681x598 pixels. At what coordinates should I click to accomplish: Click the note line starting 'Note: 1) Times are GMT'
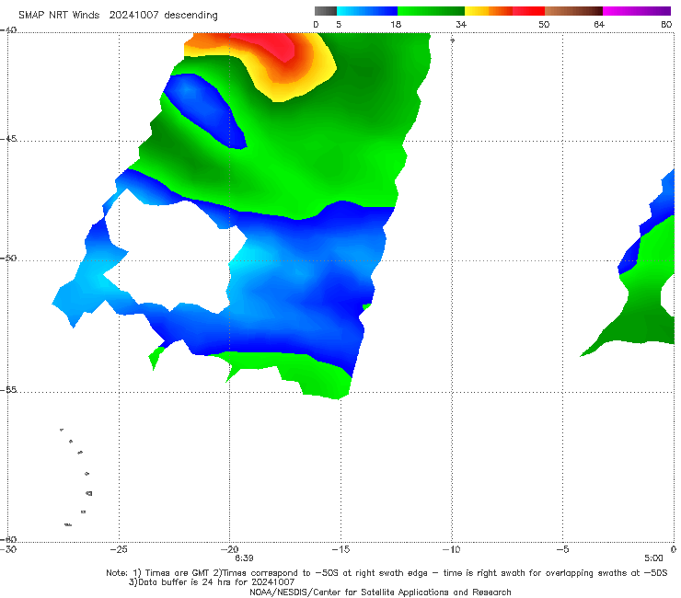pos(387,573)
